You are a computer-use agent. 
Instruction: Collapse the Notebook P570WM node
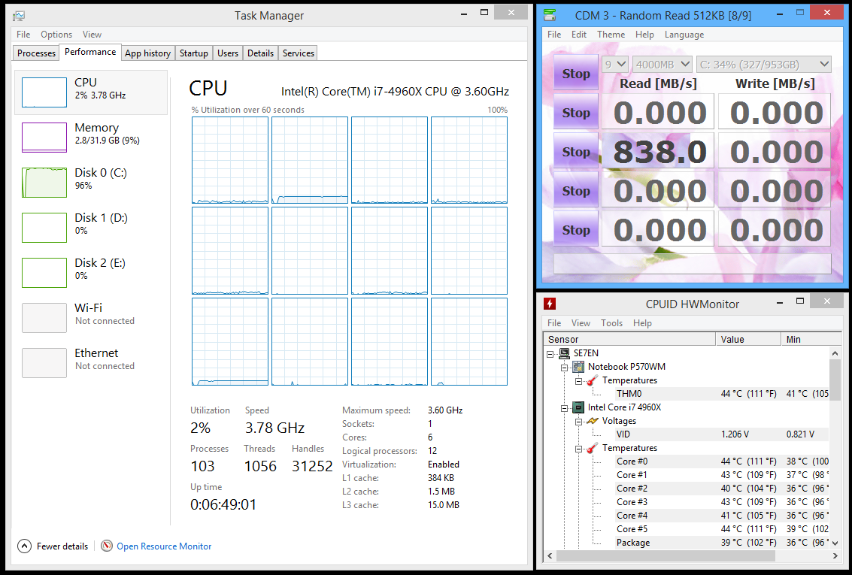pyautogui.click(x=565, y=368)
